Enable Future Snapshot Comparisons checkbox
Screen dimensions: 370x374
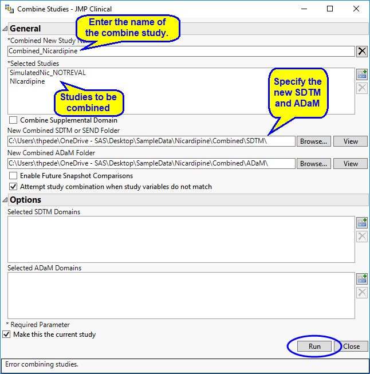click(x=13, y=176)
